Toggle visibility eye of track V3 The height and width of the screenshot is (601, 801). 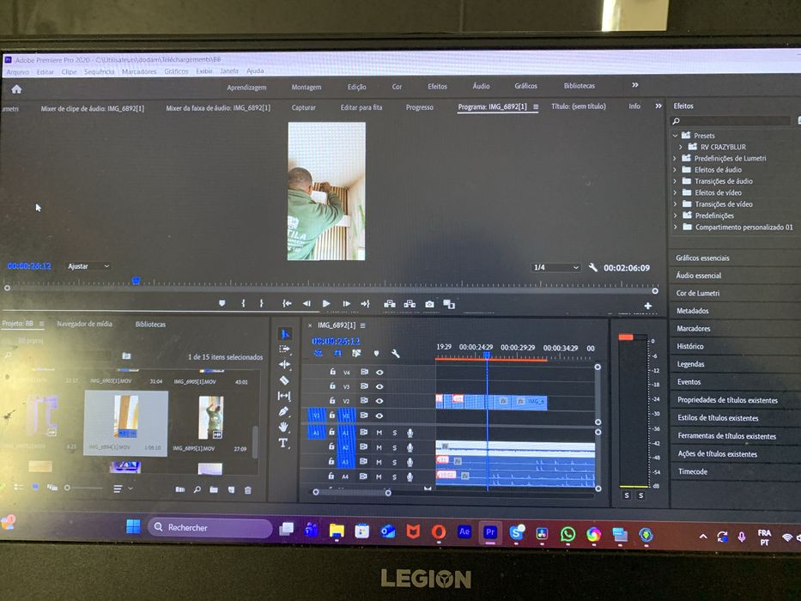click(379, 386)
